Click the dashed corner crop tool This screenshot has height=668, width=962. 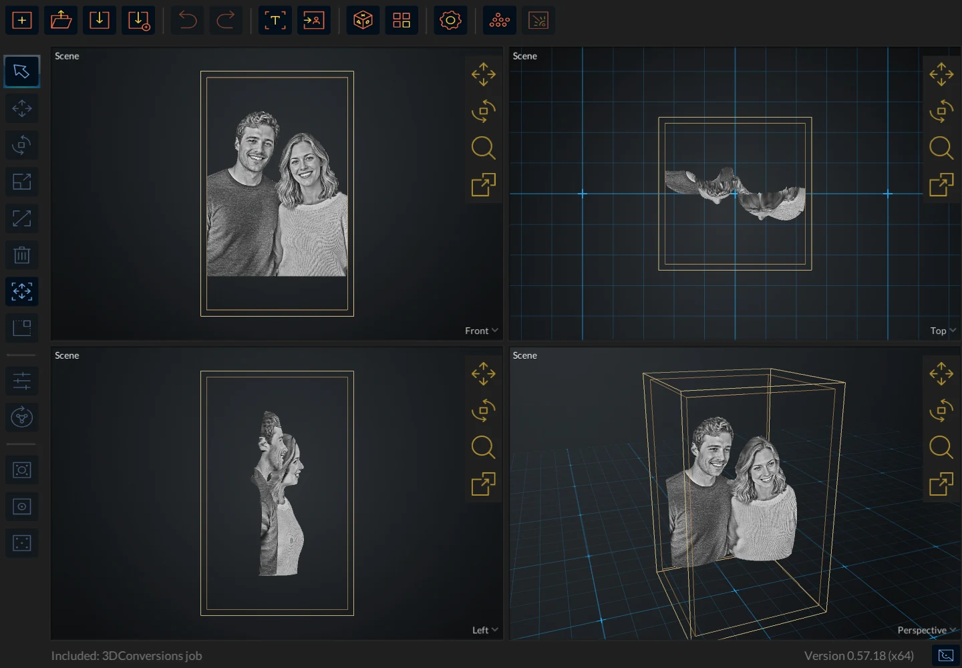tap(22, 328)
